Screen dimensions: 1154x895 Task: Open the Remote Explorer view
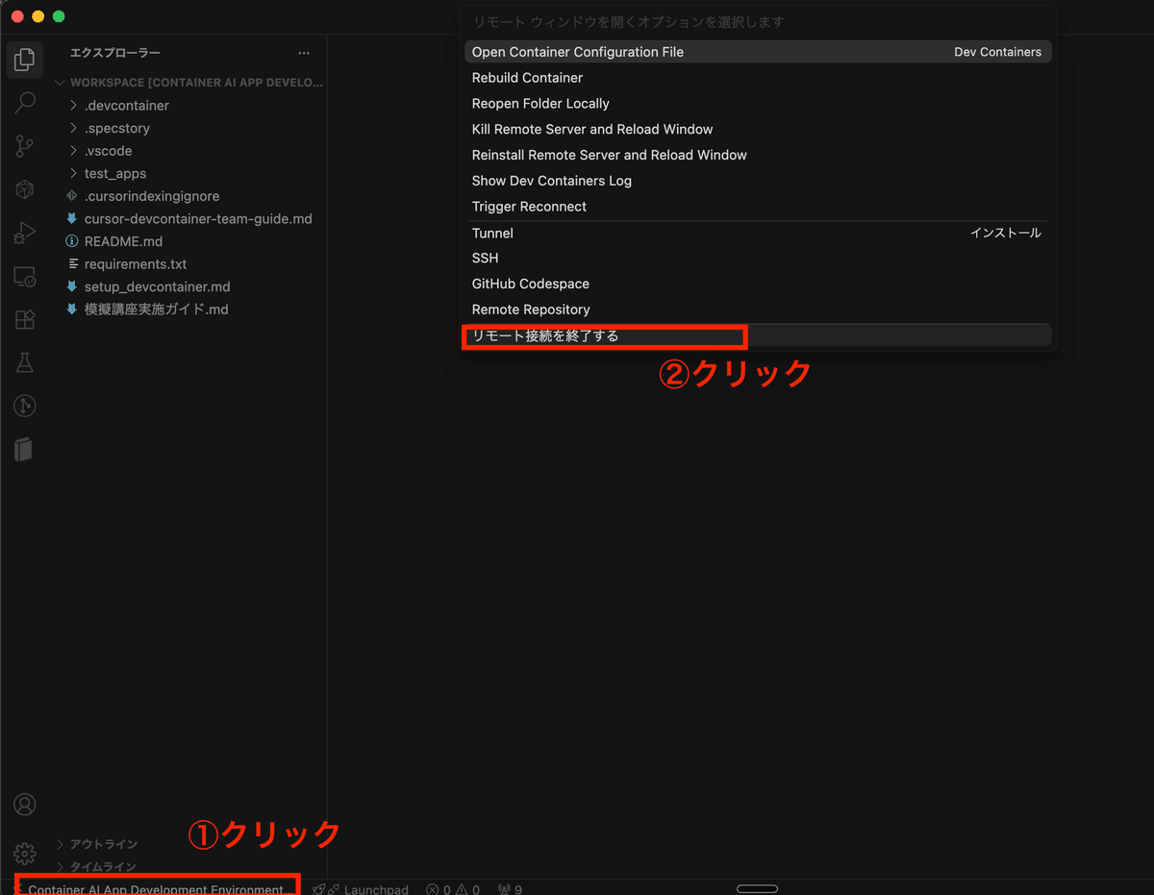coord(24,276)
